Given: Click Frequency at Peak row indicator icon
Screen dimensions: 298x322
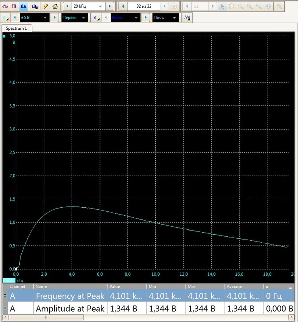Looking at the screenshot, I should pyautogui.click(x=5, y=295).
